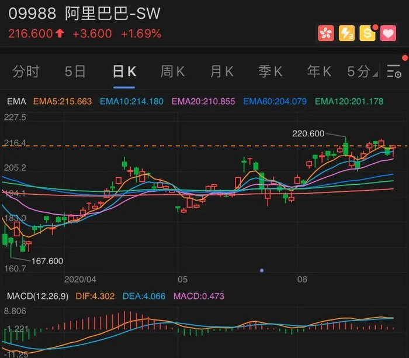
Task: Select the 季K quarterly chart tab
Action: point(270,71)
